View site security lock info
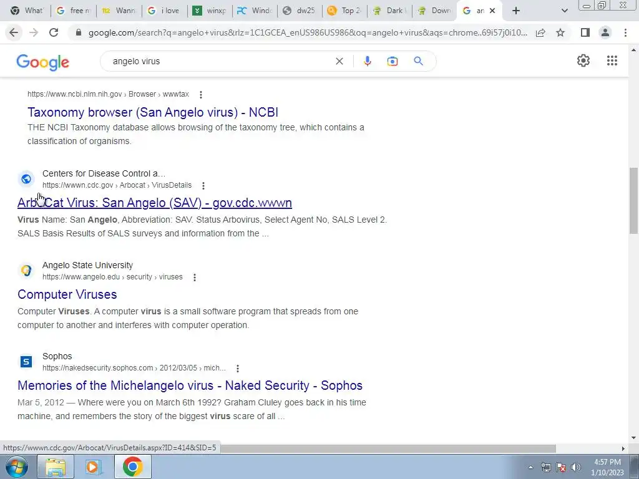 point(79,32)
